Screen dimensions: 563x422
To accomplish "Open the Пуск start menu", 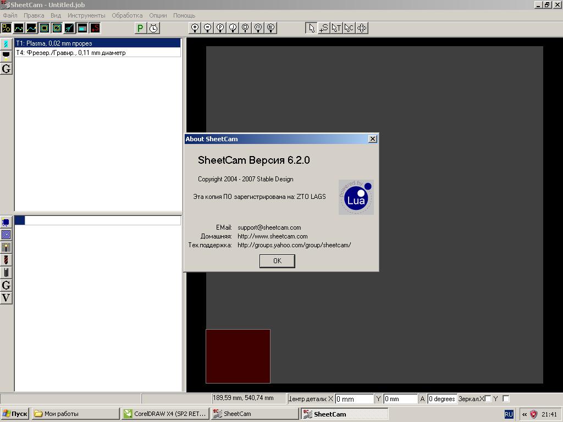I will click(15, 414).
